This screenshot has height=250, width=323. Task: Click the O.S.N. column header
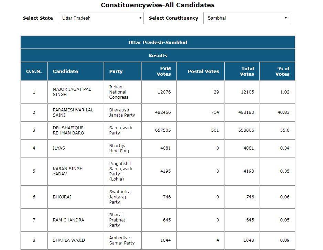34,72
